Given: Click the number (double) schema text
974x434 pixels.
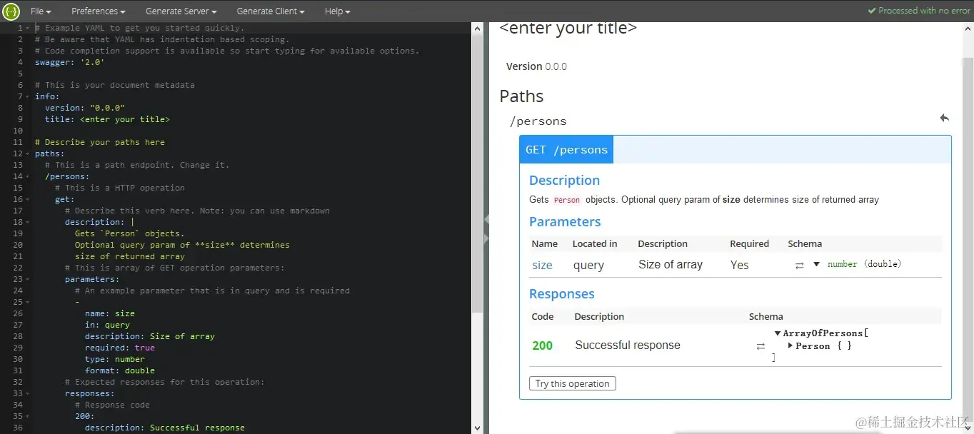Looking at the screenshot, I should click(x=865, y=264).
